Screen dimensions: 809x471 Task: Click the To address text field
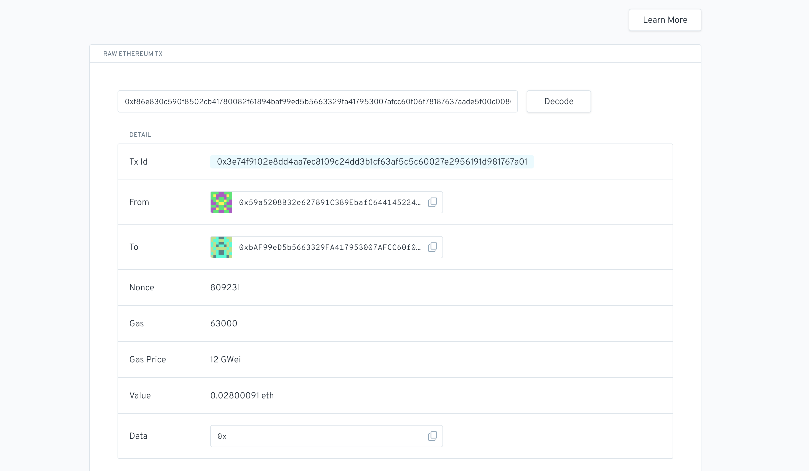tap(329, 247)
